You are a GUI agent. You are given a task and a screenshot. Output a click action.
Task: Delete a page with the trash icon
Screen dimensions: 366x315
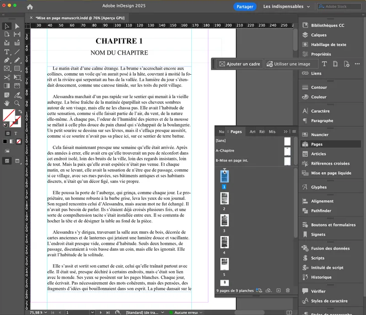click(287, 291)
